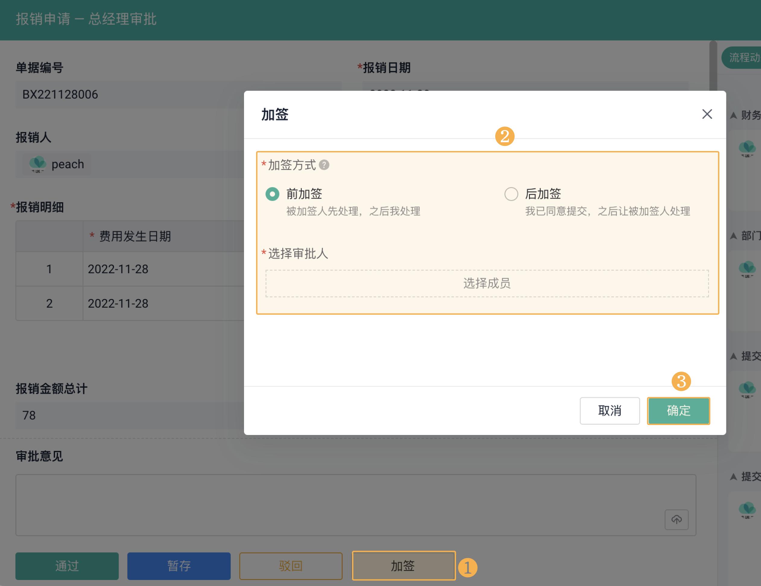Save draft with the 暂存 button
The image size is (761, 586).
[x=179, y=566]
